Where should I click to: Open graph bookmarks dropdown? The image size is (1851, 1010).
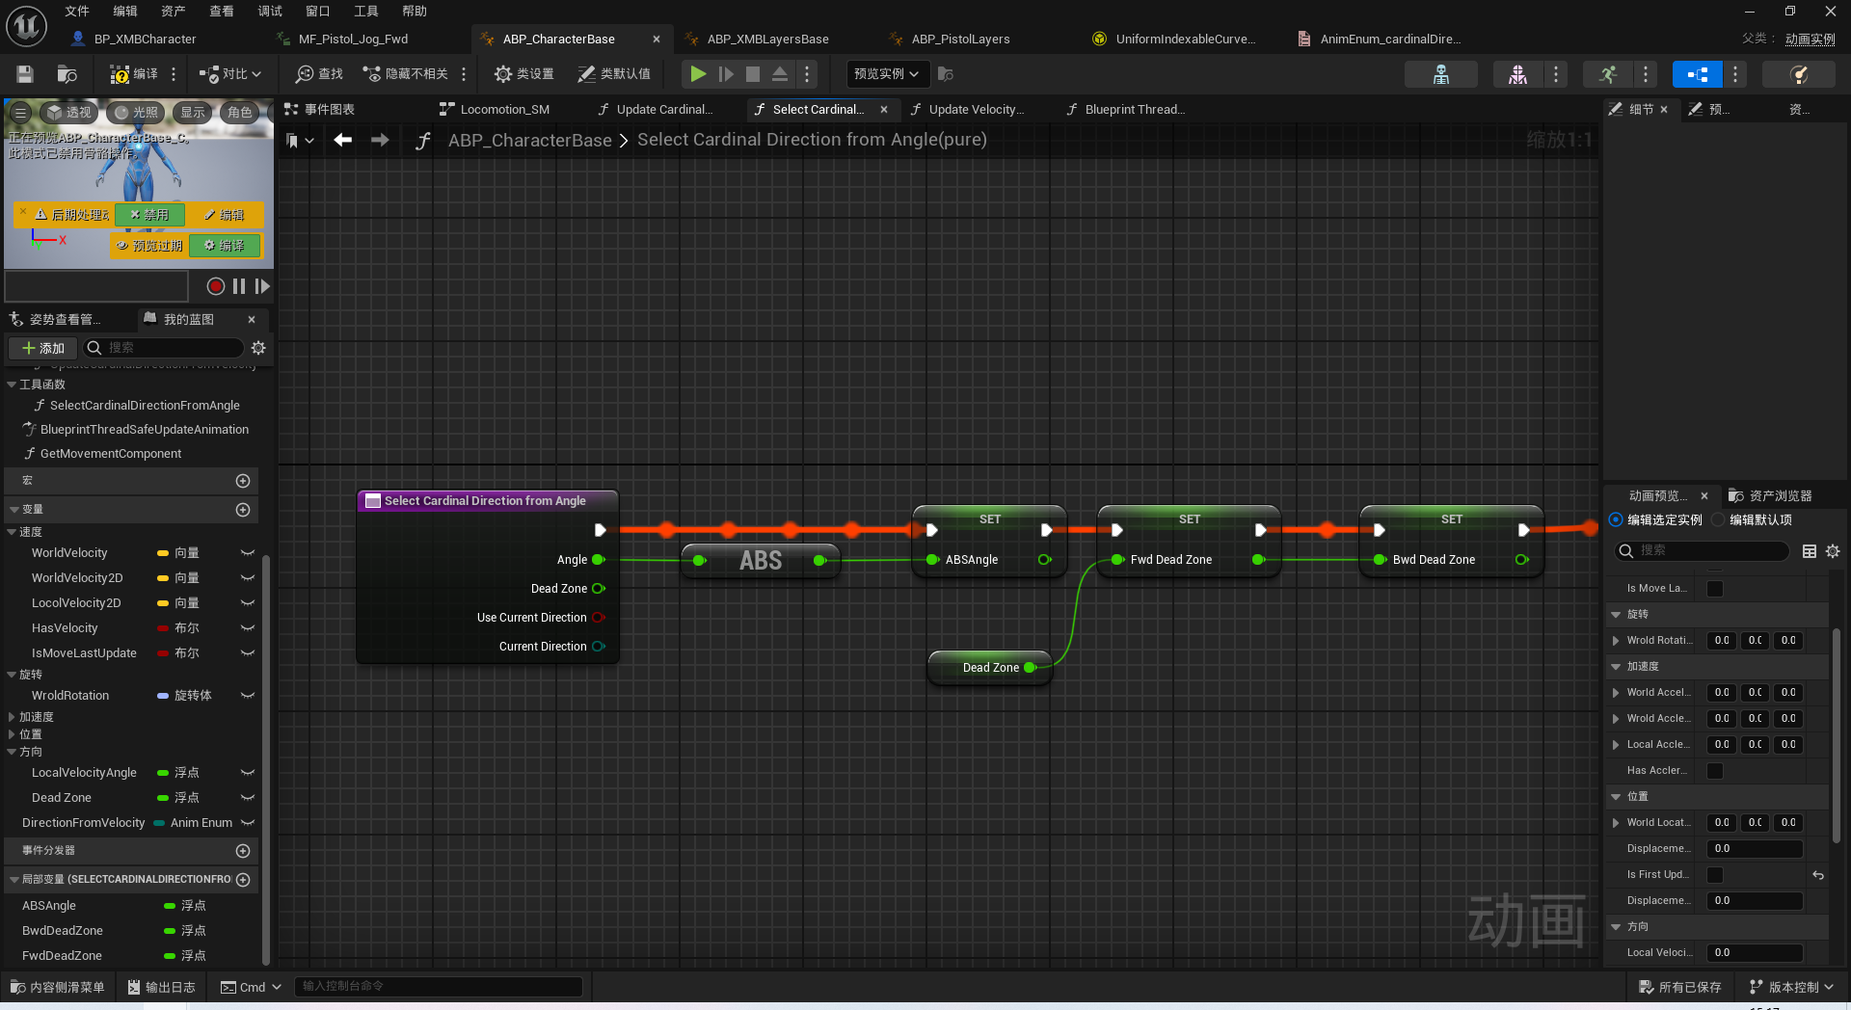[x=300, y=141]
